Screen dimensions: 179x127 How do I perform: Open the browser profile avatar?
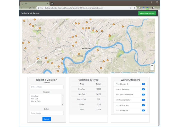click(153, 8)
